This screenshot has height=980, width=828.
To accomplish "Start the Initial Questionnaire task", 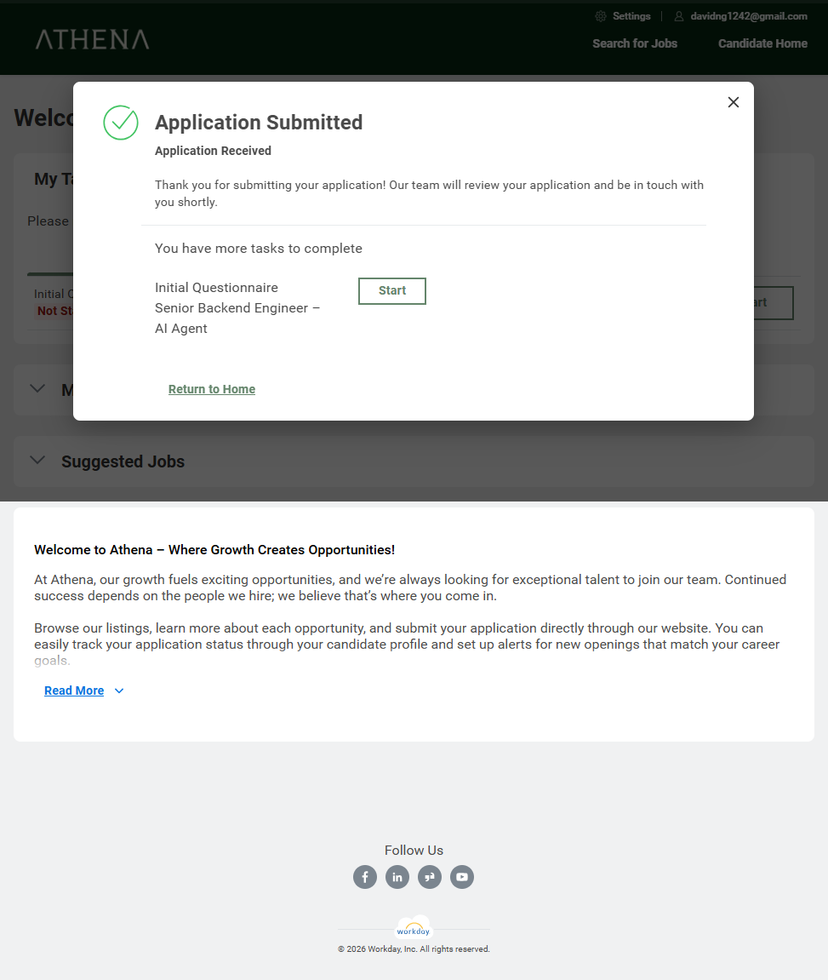I will pyautogui.click(x=391, y=291).
